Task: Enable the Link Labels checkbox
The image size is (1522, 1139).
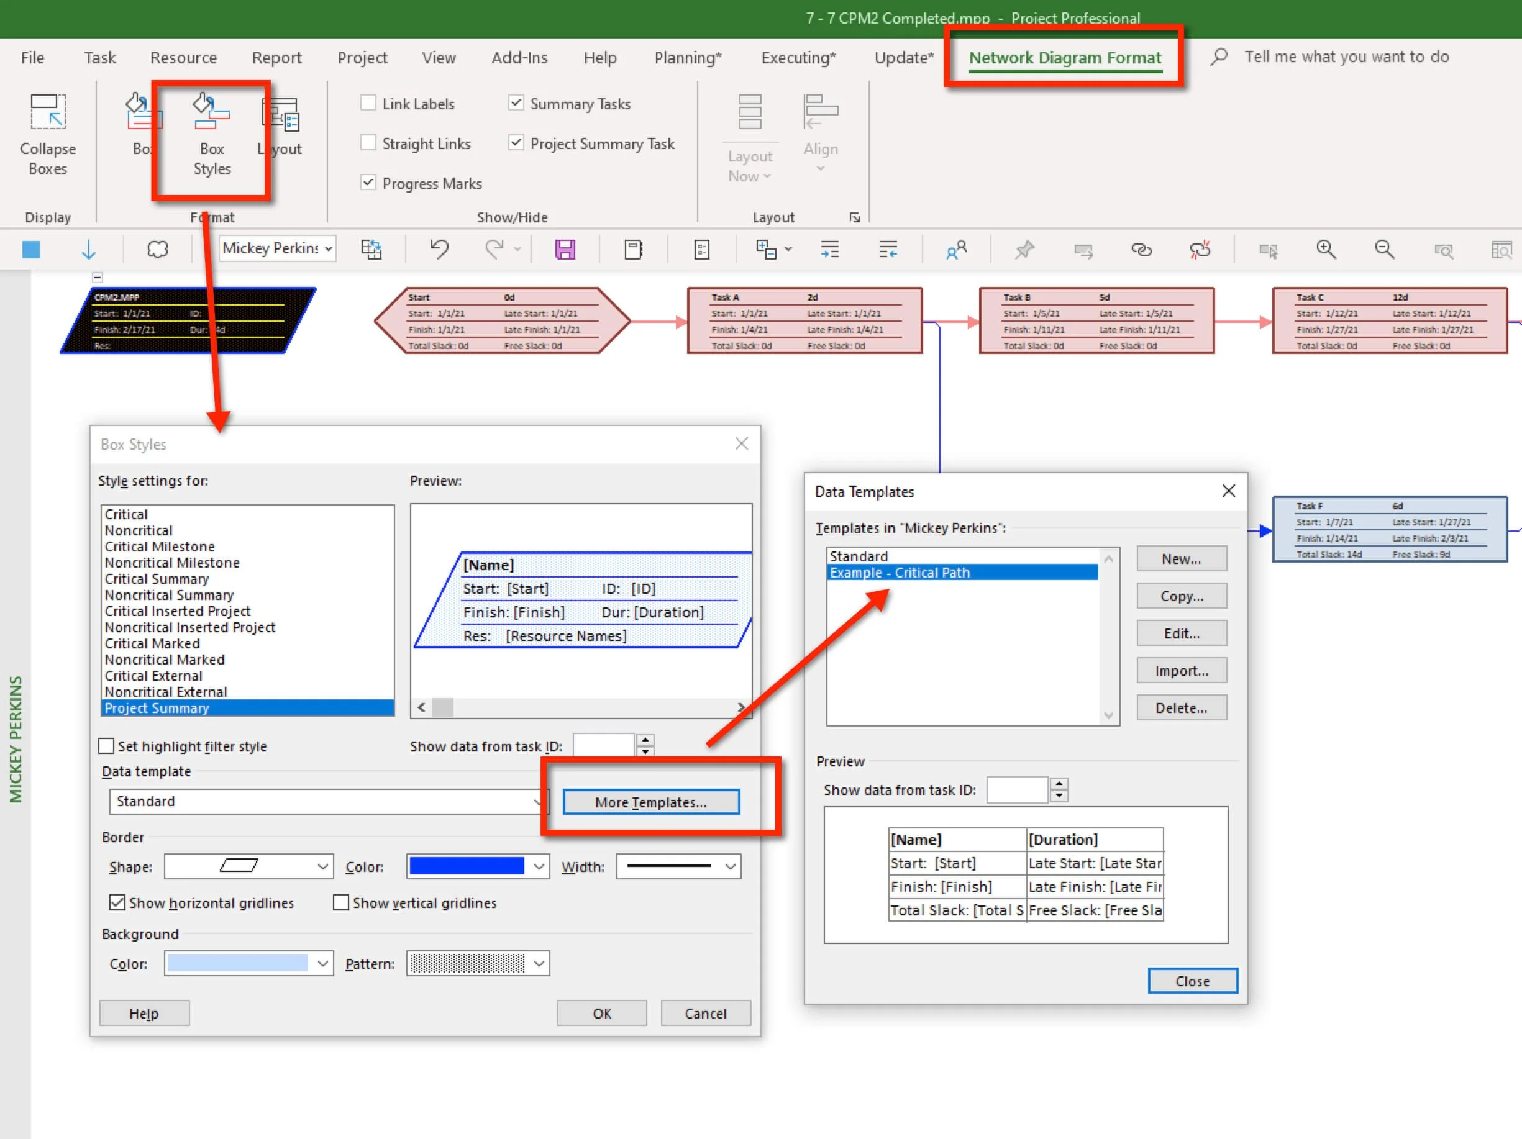Action: (x=368, y=103)
